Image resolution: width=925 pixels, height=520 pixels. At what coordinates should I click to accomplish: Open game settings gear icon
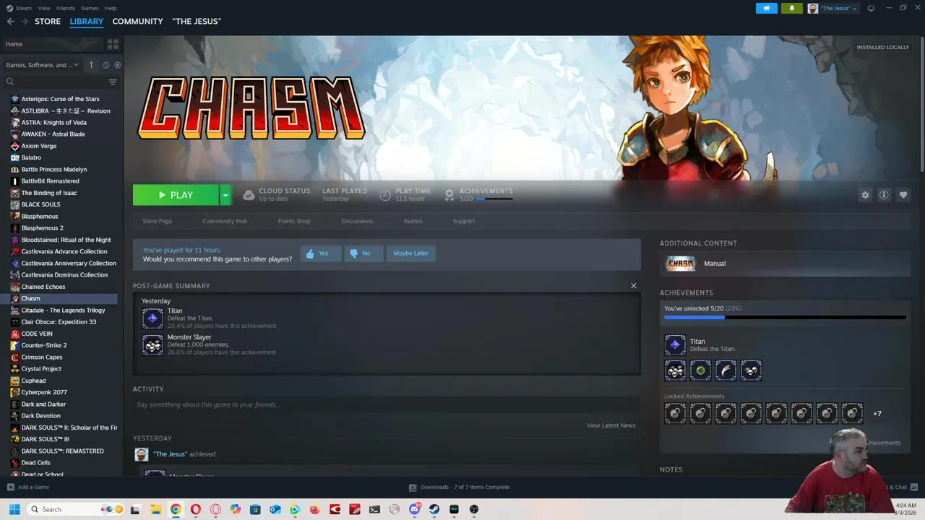pos(865,195)
